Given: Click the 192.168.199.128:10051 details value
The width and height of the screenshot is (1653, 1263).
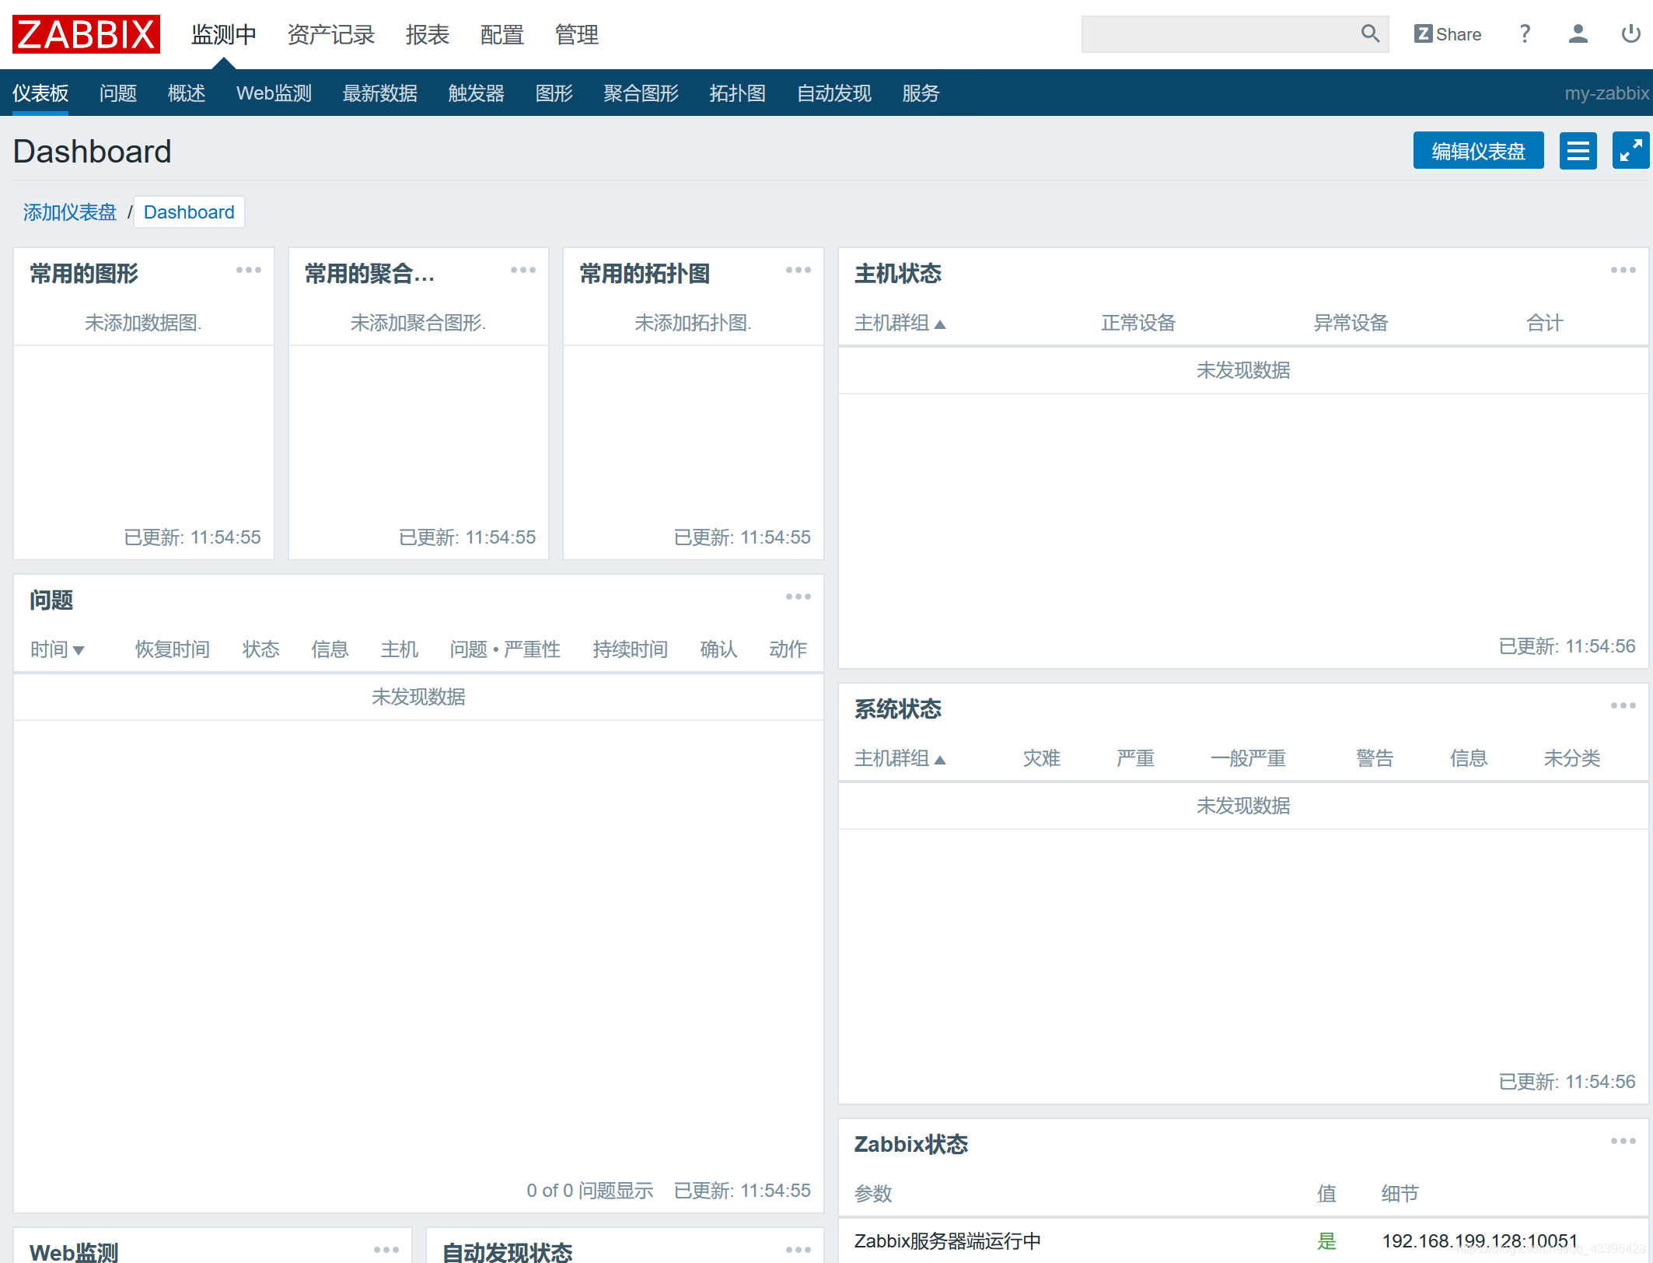Looking at the screenshot, I should [1480, 1240].
